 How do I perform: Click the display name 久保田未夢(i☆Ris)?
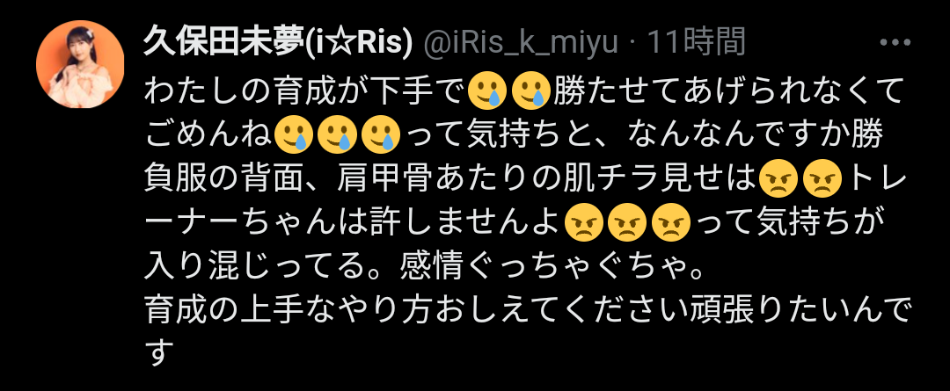click(x=278, y=42)
